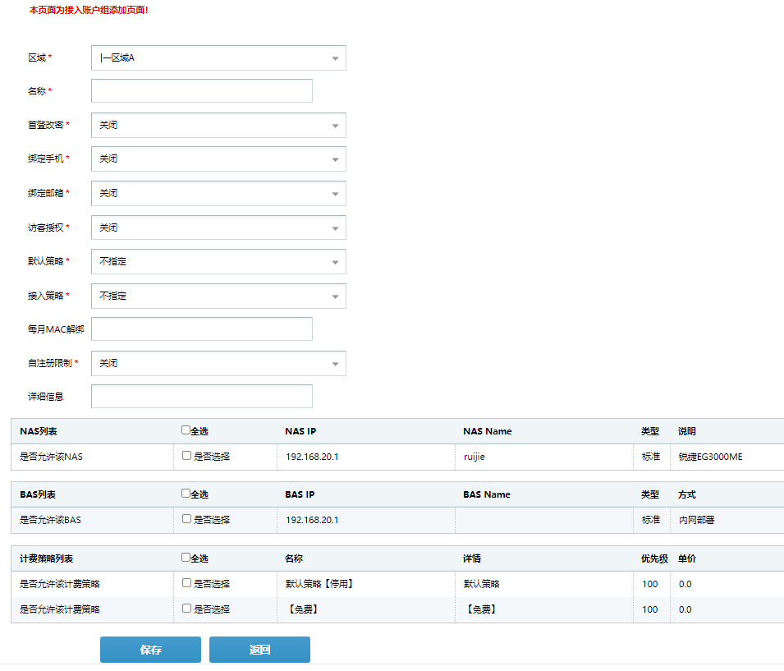Click the 锐捷EG3000ME description text
Viewport: 784px width, 671px height.
(x=710, y=457)
